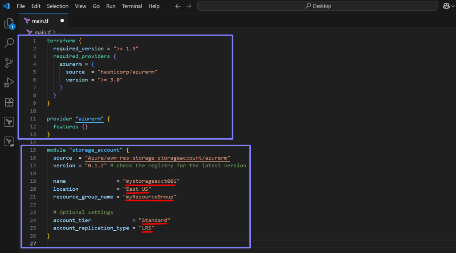Open the Terminal menu
The image size is (456, 253).
132,6
